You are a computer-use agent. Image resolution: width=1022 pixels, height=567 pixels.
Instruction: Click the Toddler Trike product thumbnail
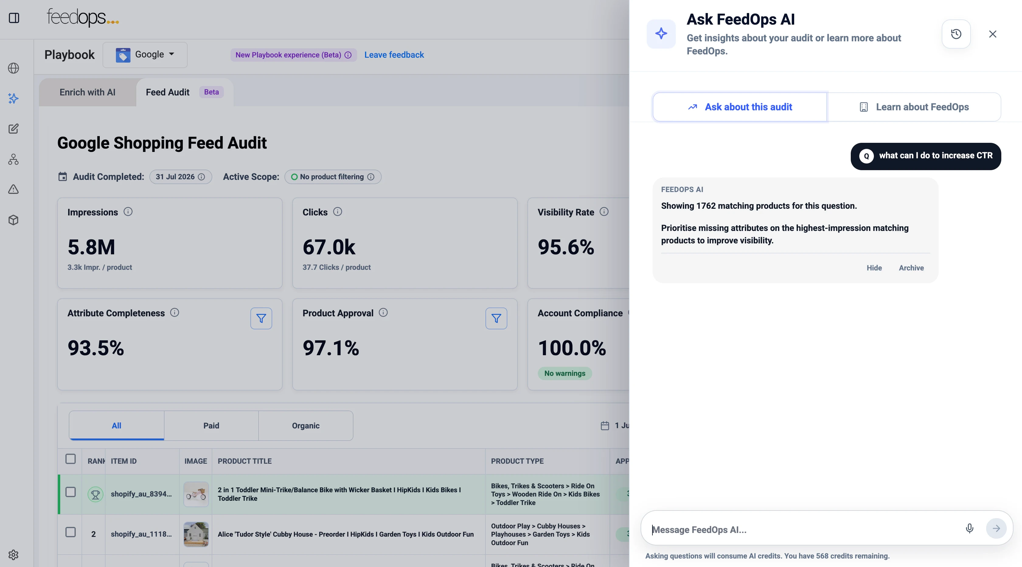[x=196, y=494]
